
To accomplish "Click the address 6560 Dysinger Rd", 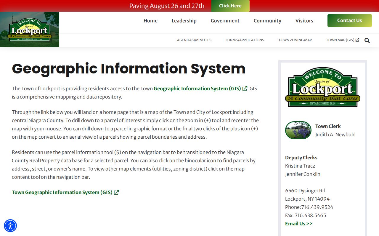I will [305, 191].
